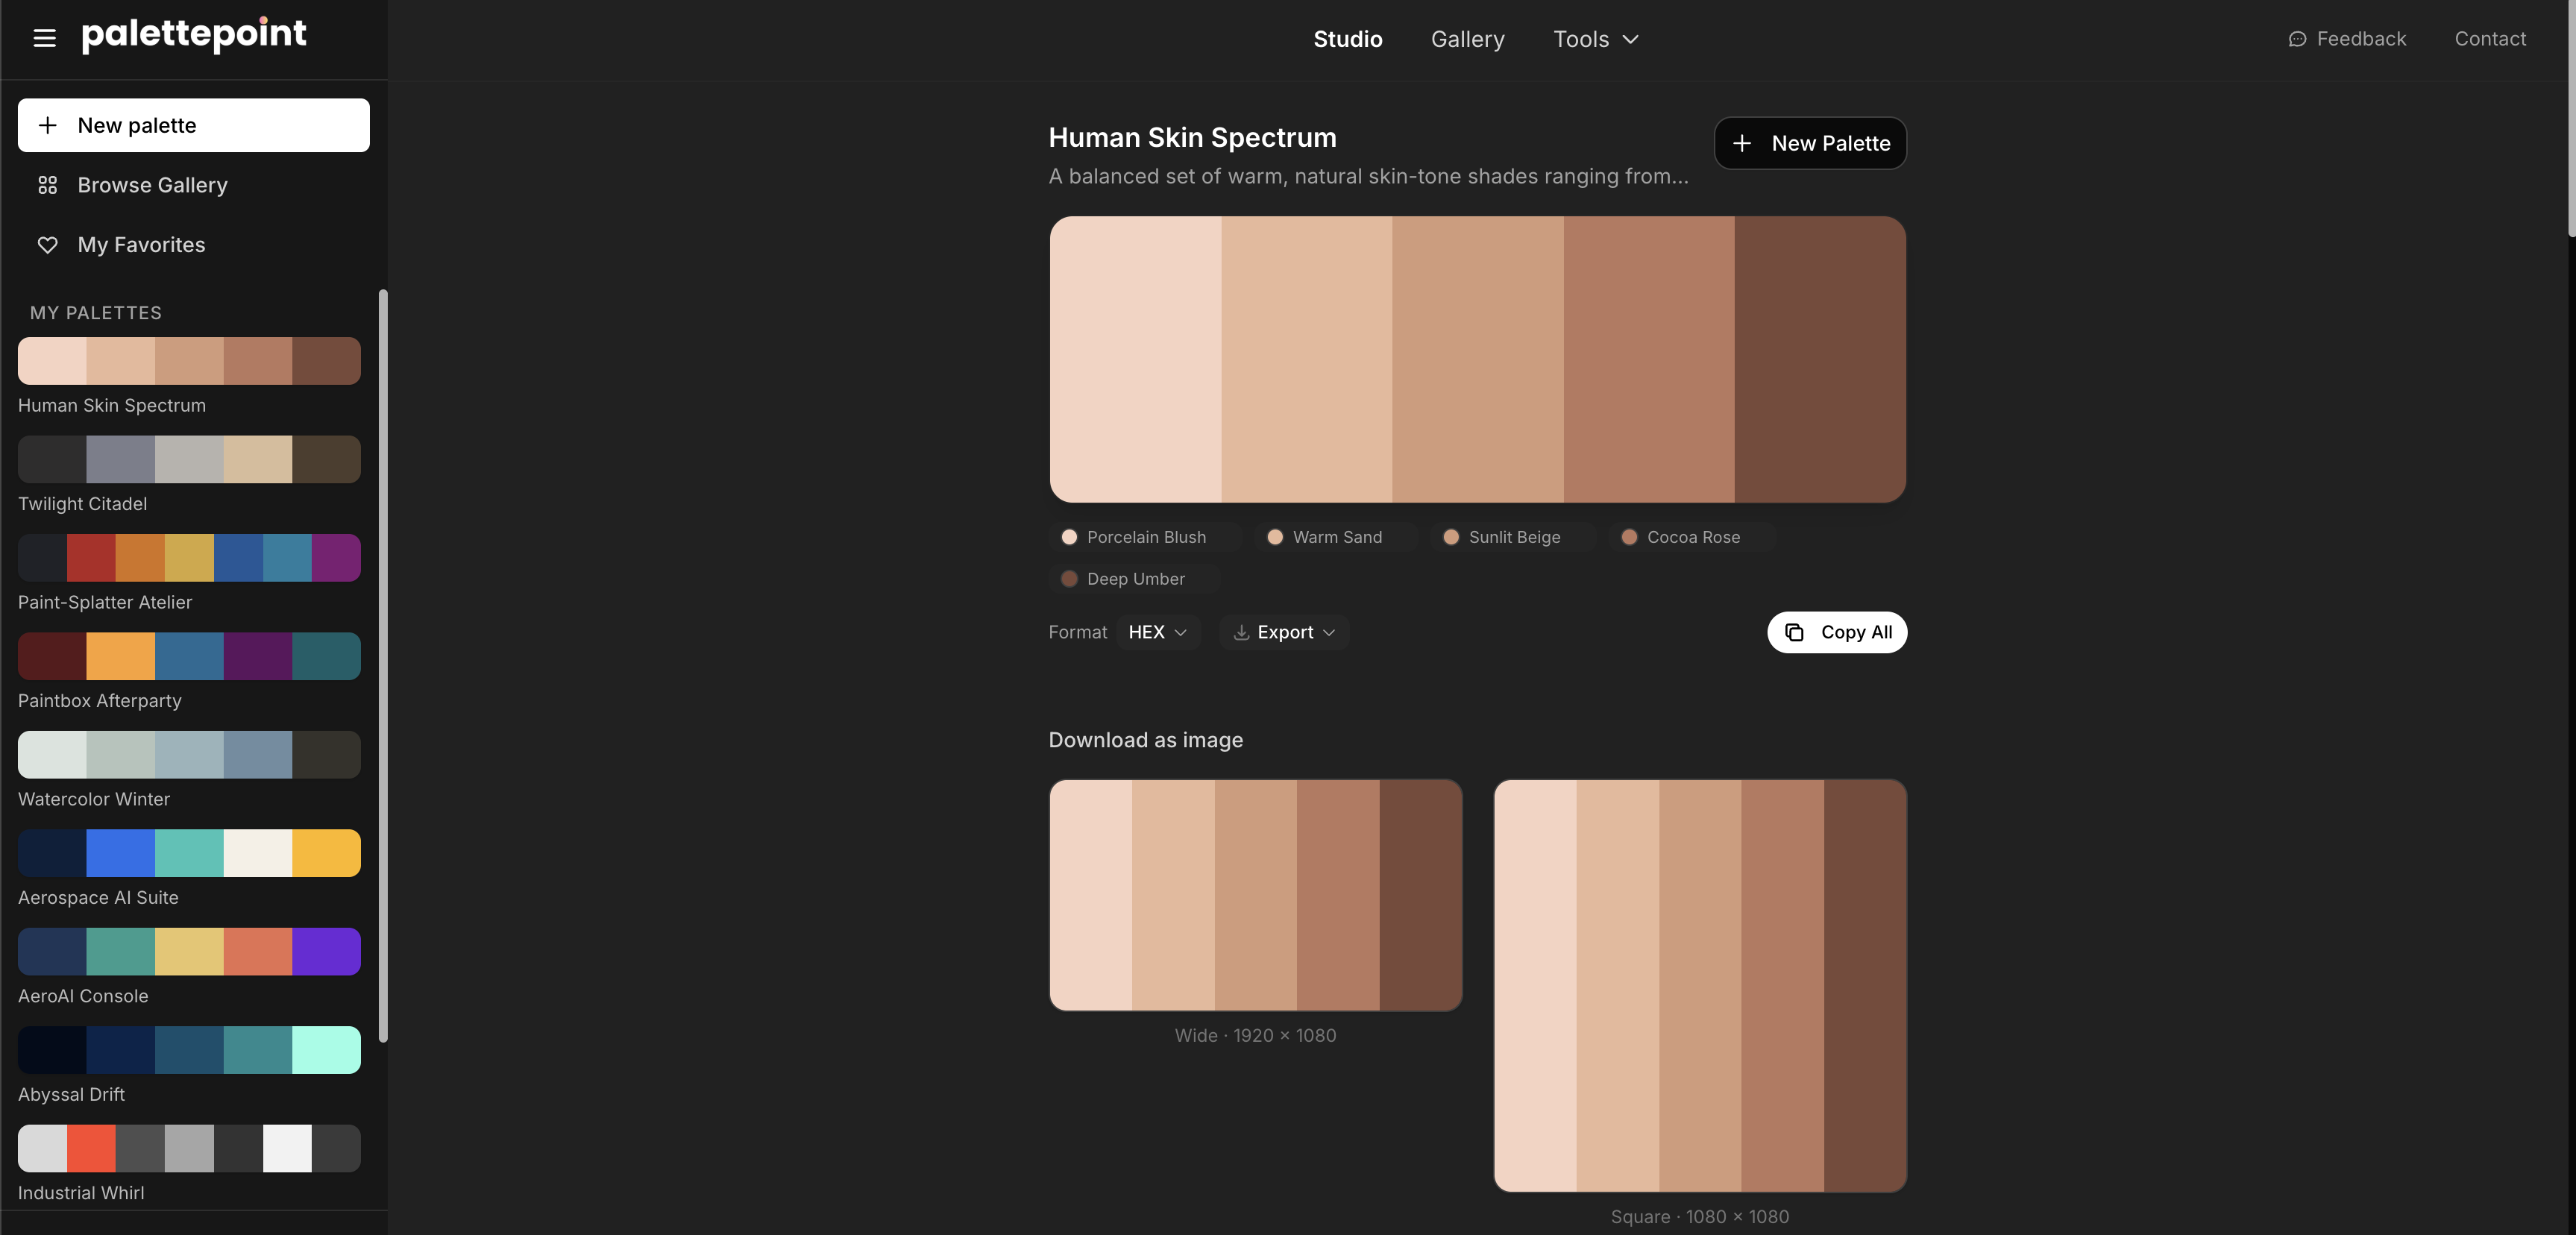
Task: Click the plus icon in New palette
Action: (47, 125)
